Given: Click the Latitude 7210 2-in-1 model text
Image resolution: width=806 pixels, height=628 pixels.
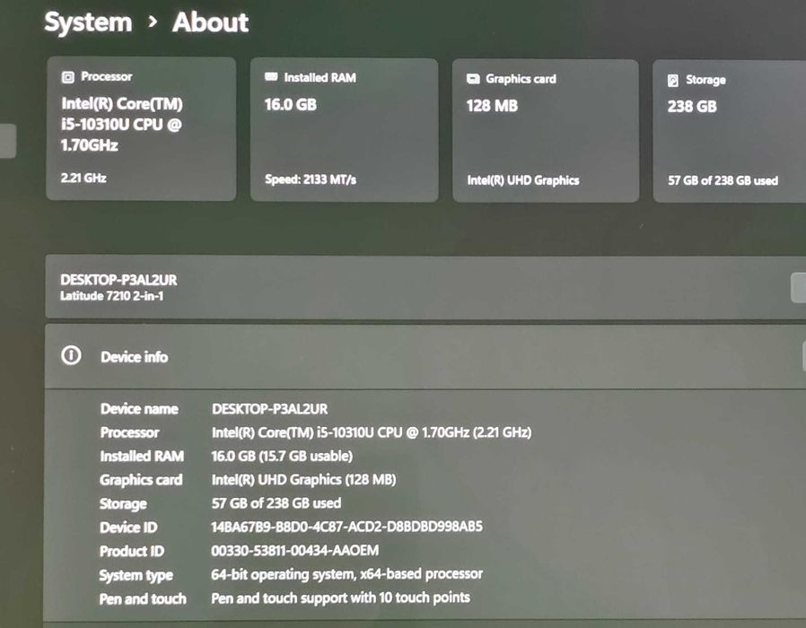Looking at the screenshot, I should [x=111, y=296].
